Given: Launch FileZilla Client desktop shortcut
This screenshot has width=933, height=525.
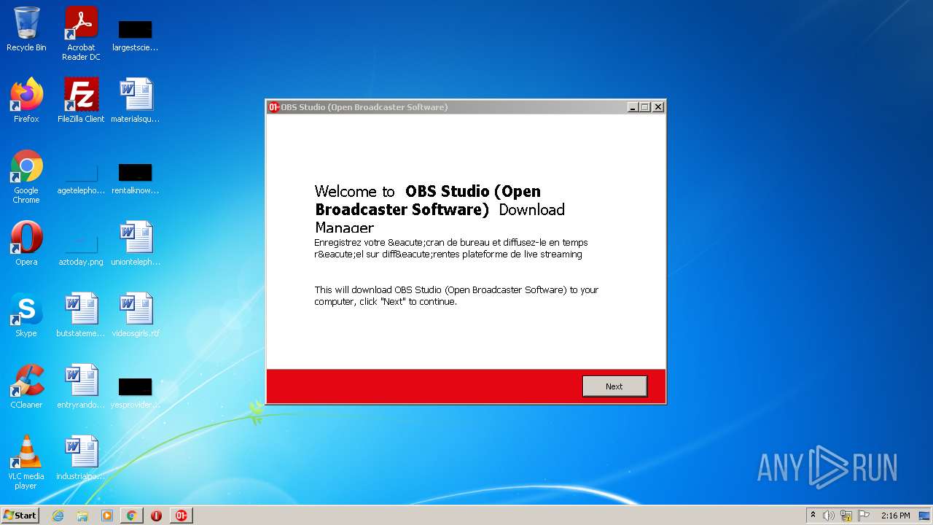Looking at the screenshot, I should (81, 101).
